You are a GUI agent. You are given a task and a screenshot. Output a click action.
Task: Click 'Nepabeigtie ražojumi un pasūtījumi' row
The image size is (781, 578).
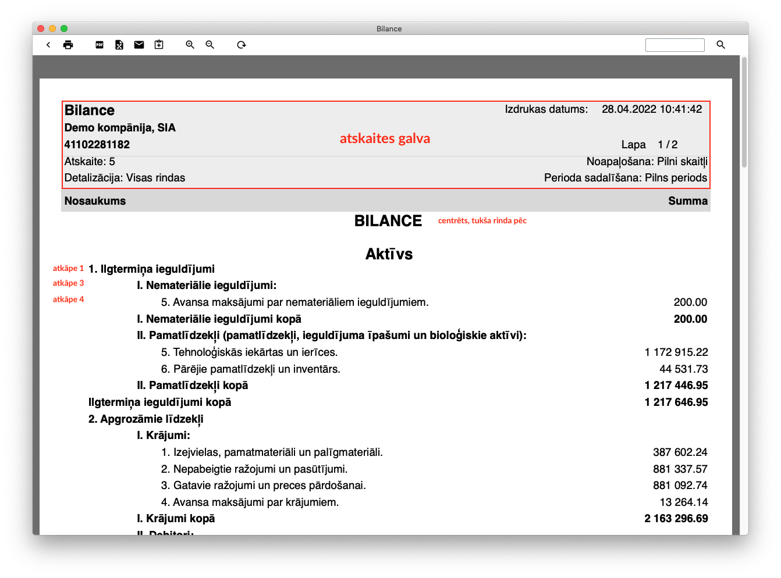[x=254, y=469]
